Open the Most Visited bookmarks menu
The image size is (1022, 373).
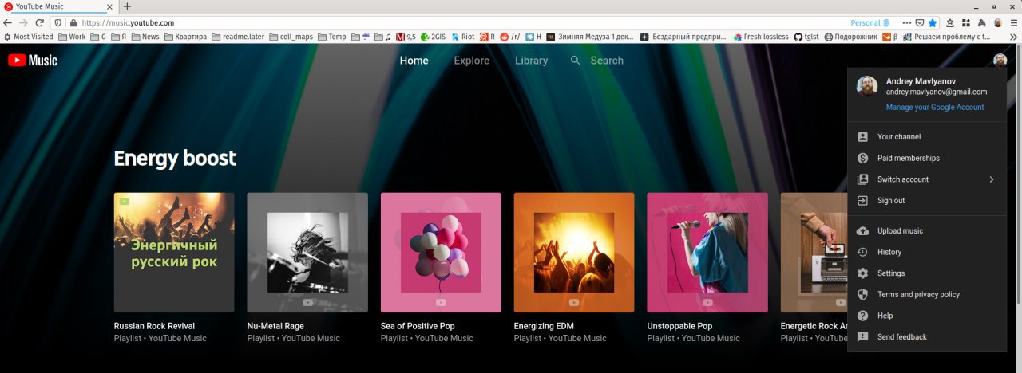[x=28, y=37]
